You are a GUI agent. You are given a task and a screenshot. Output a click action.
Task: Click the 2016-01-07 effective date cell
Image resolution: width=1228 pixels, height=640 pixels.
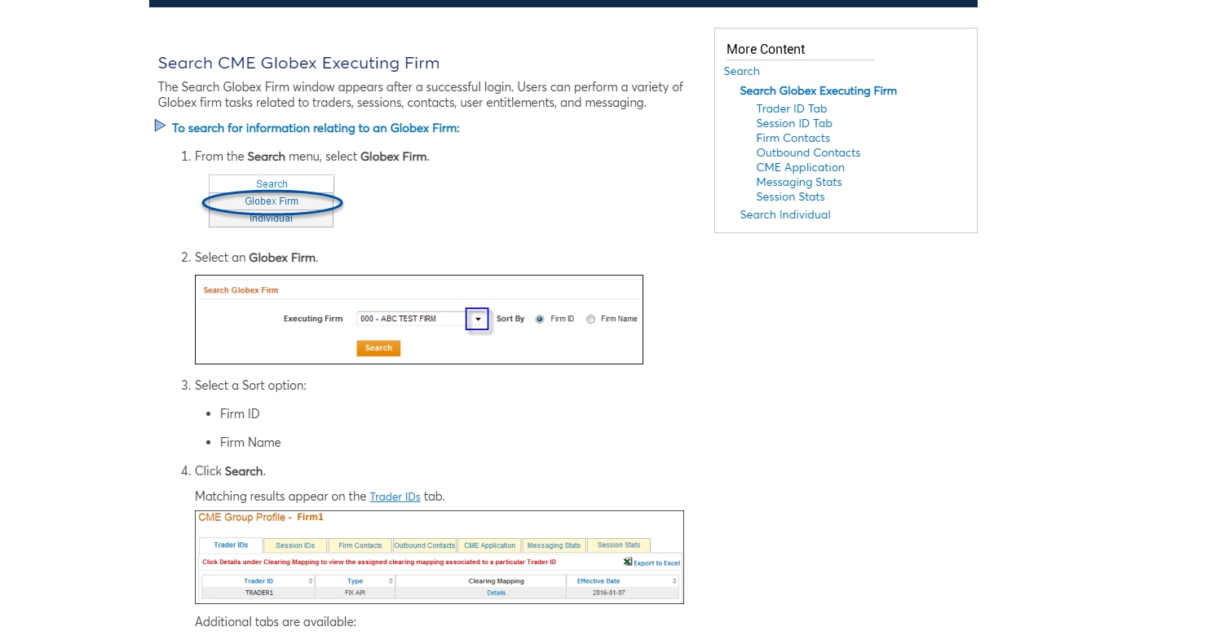[x=623, y=593]
